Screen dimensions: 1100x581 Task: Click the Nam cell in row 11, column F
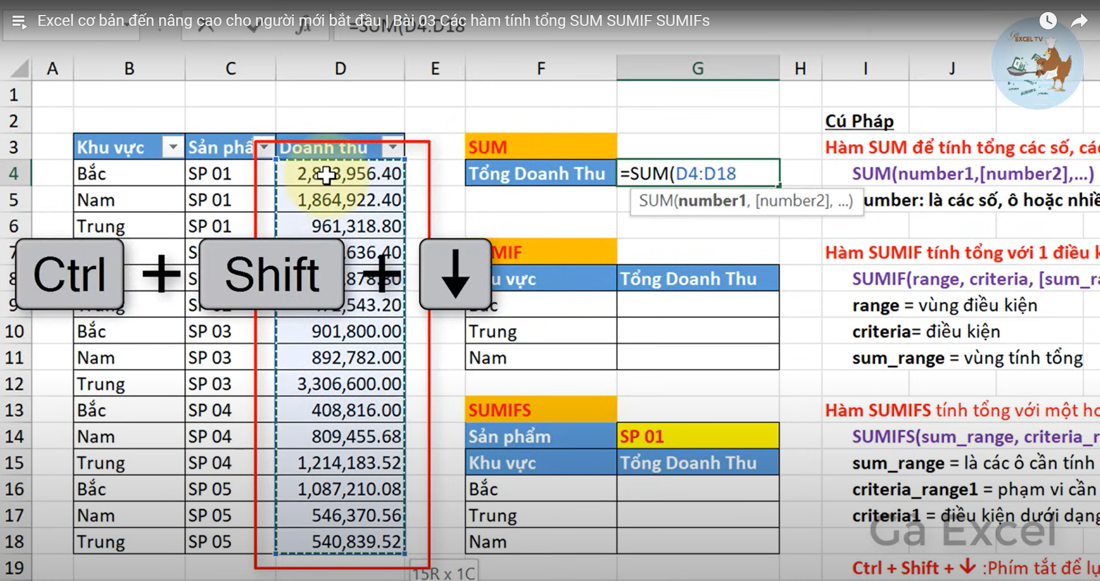click(x=541, y=358)
